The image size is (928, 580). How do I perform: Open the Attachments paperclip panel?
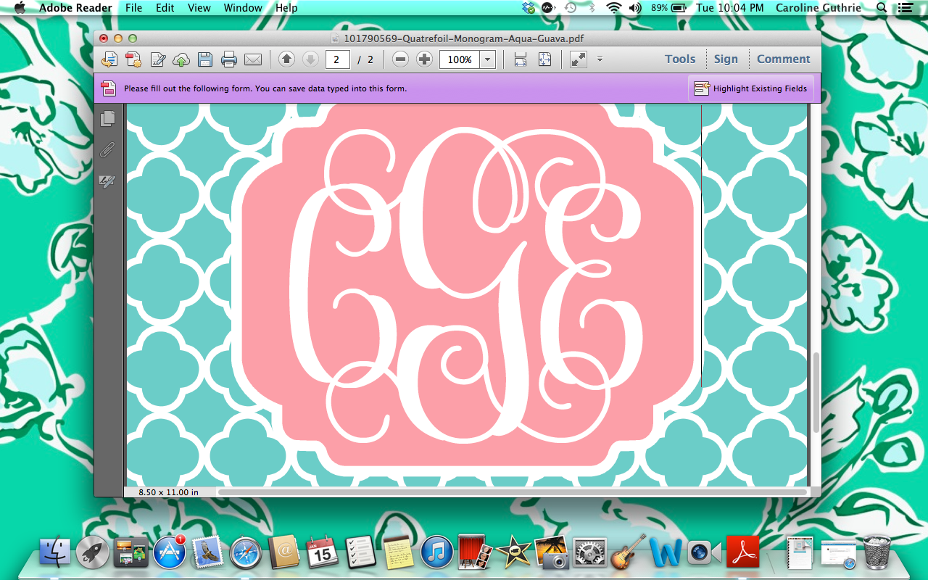[107, 150]
